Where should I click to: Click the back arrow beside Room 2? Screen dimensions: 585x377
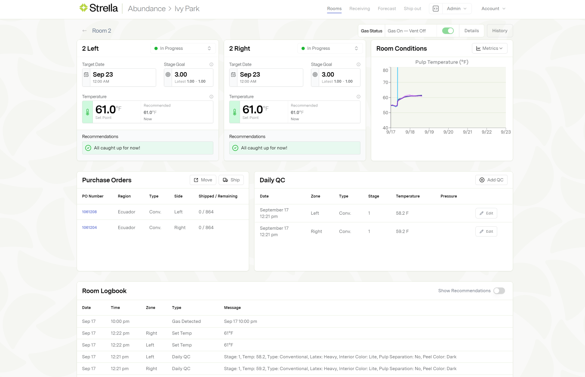85,31
